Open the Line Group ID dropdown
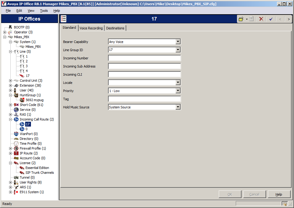 tap(178, 50)
